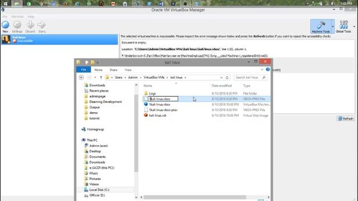358x201 pixels.
Task: Click the address bar refresh icon
Action: point(227,78)
